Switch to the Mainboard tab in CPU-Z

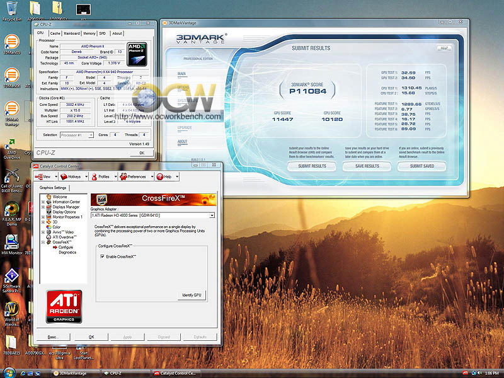(72, 33)
